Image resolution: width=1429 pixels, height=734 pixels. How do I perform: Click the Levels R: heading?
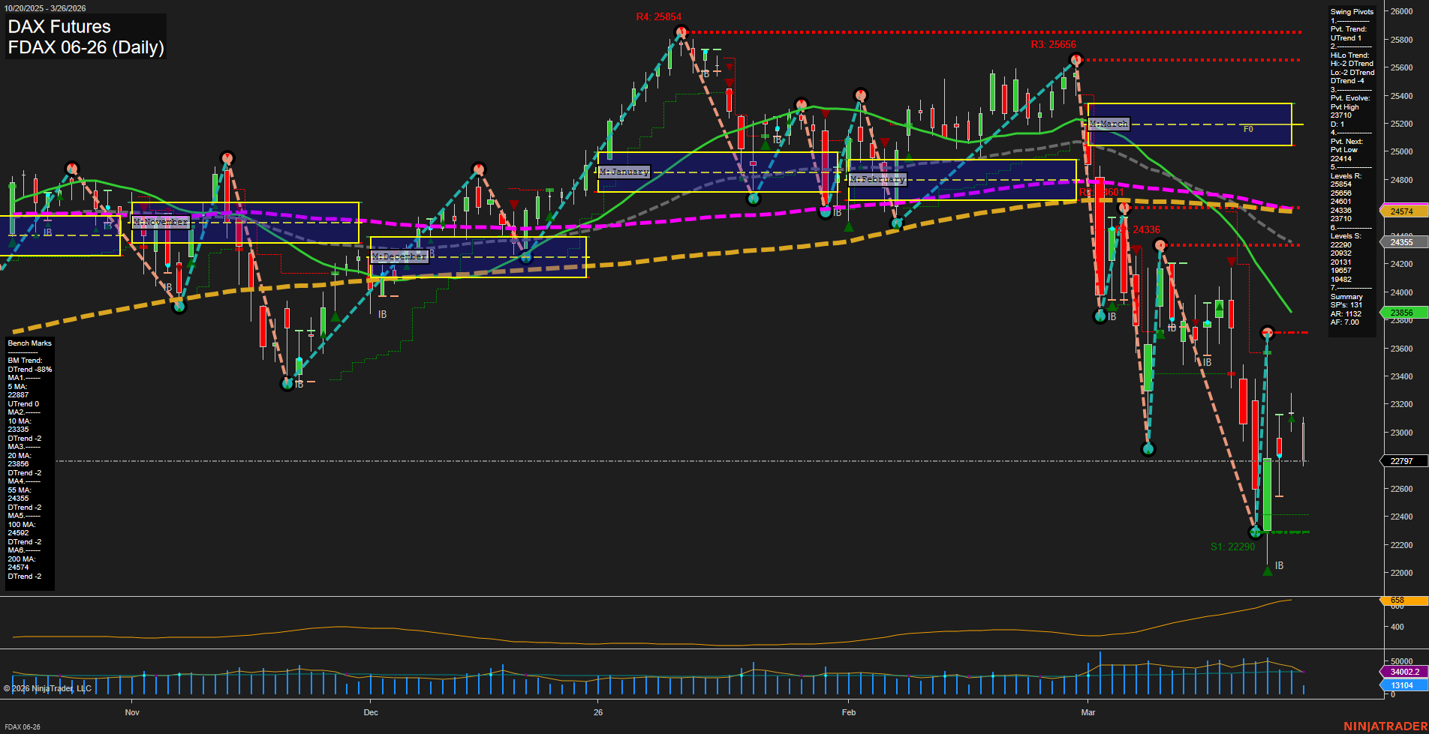coord(1346,176)
